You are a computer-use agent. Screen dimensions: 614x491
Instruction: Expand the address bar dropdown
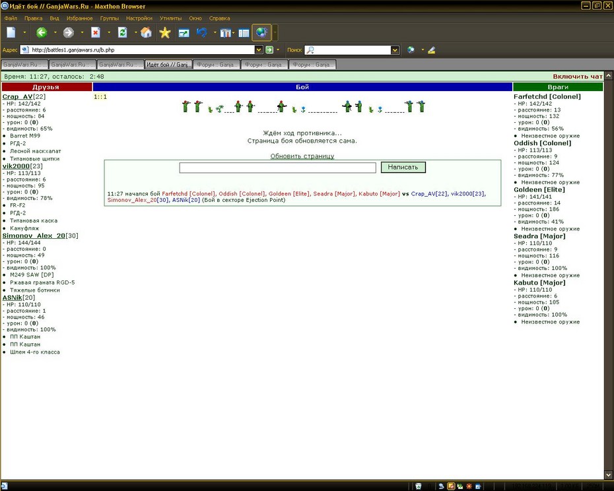pyautogui.click(x=258, y=49)
